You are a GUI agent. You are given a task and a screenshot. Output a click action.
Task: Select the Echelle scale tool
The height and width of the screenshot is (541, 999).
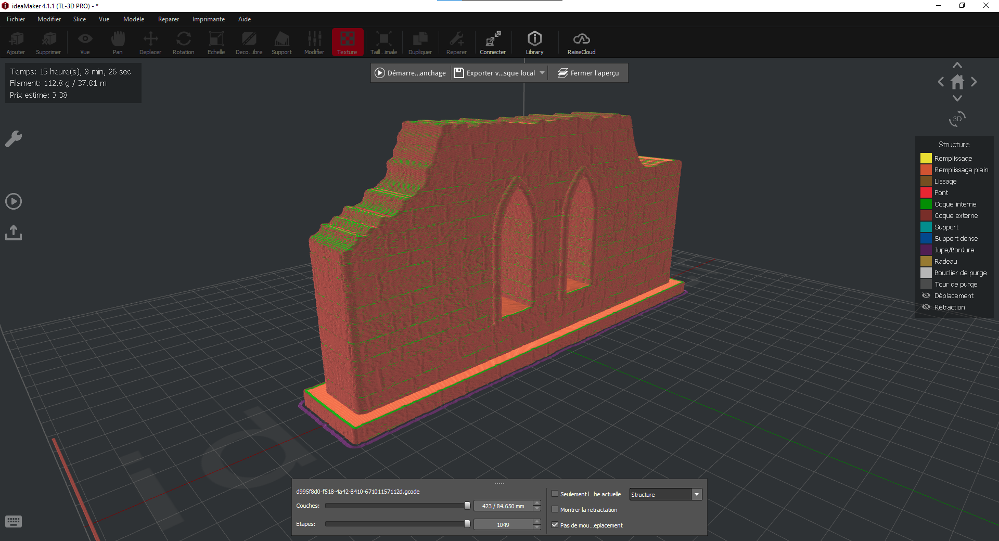click(216, 43)
